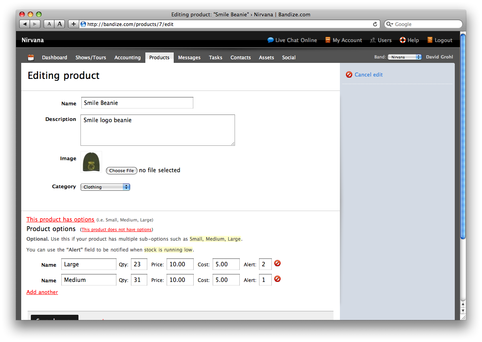Click the Nirvana brand title in header
482x342 pixels.
(33, 40)
